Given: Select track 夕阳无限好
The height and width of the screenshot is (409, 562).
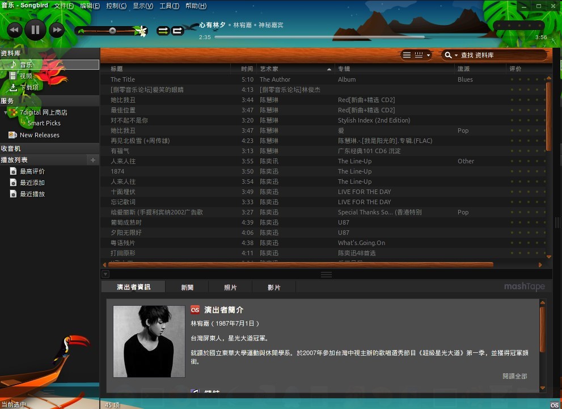Looking at the screenshot, I should click(x=126, y=233).
